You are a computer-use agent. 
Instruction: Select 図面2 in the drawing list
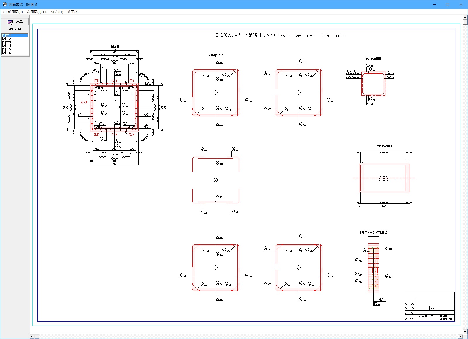[x=6, y=39]
